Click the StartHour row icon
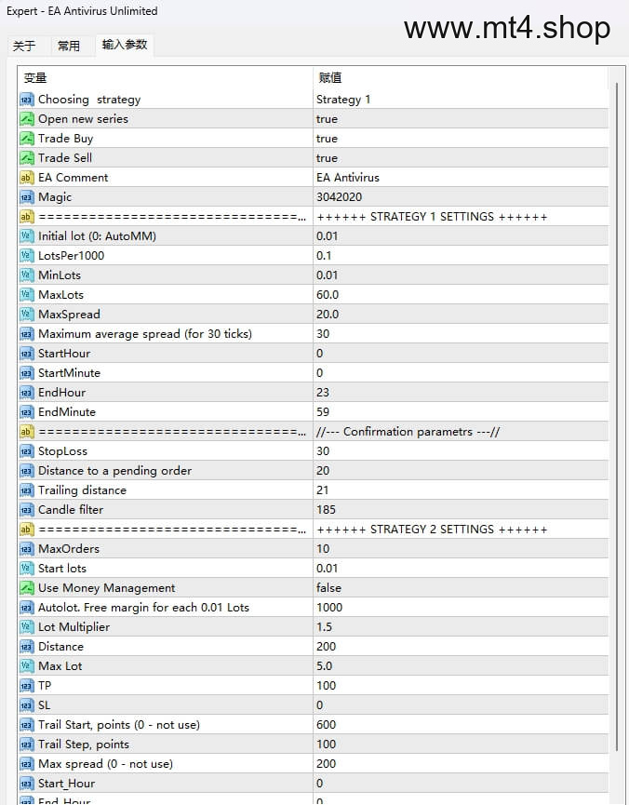 point(27,354)
